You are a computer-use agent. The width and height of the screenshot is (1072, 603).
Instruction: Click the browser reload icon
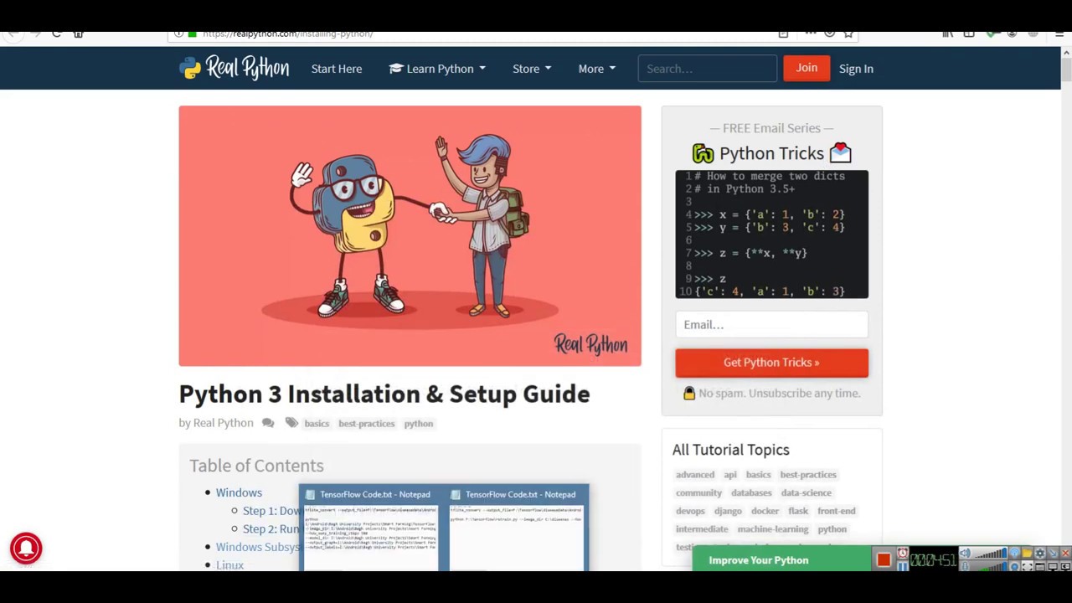point(56,33)
